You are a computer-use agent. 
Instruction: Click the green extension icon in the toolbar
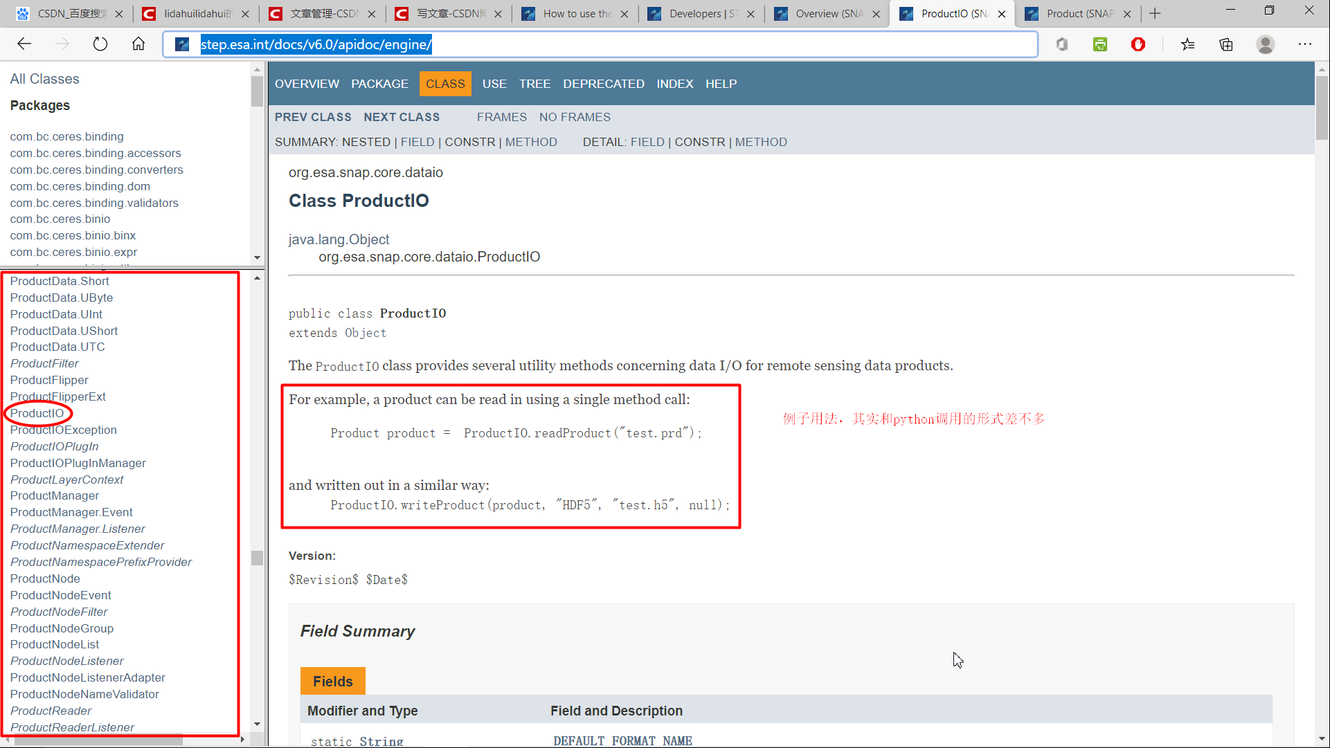click(1100, 44)
